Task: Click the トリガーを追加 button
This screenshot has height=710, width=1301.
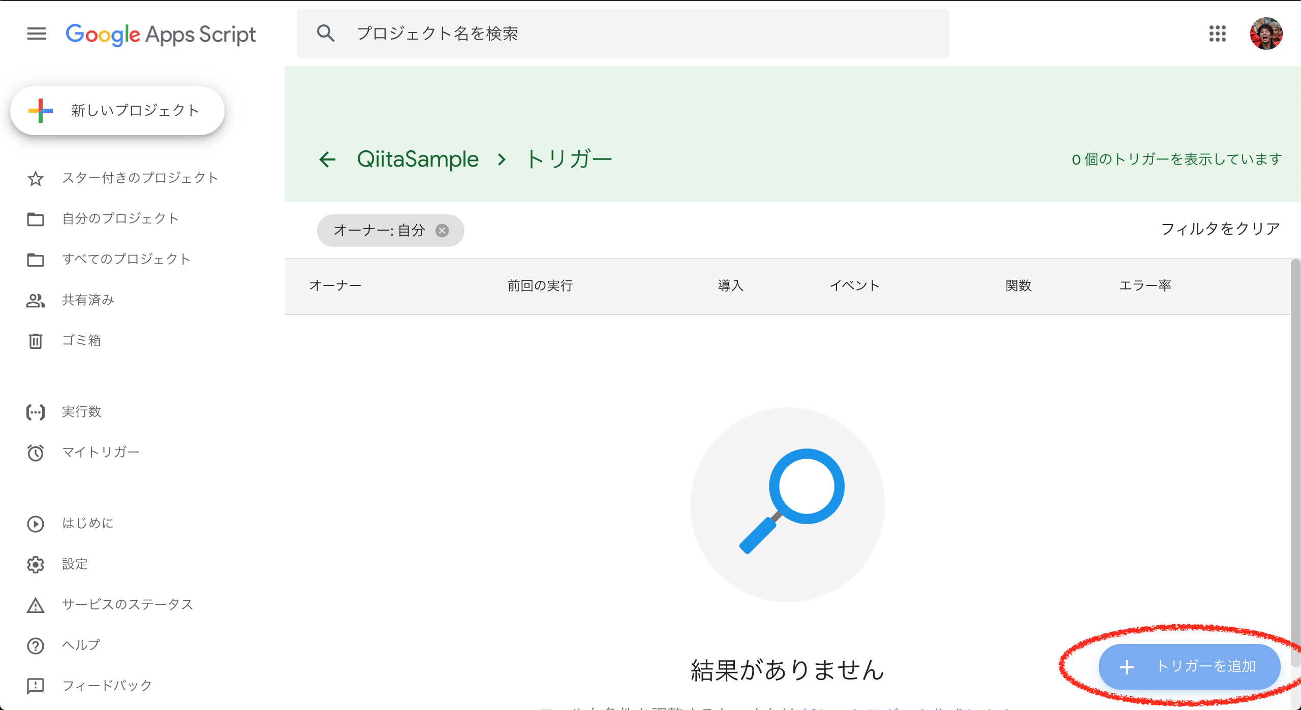Action: tap(1189, 666)
